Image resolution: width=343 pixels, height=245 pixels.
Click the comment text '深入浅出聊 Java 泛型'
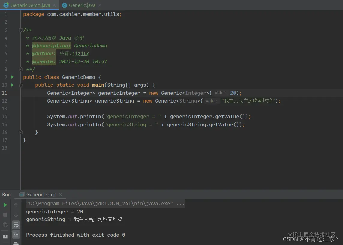click(x=58, y=38)
